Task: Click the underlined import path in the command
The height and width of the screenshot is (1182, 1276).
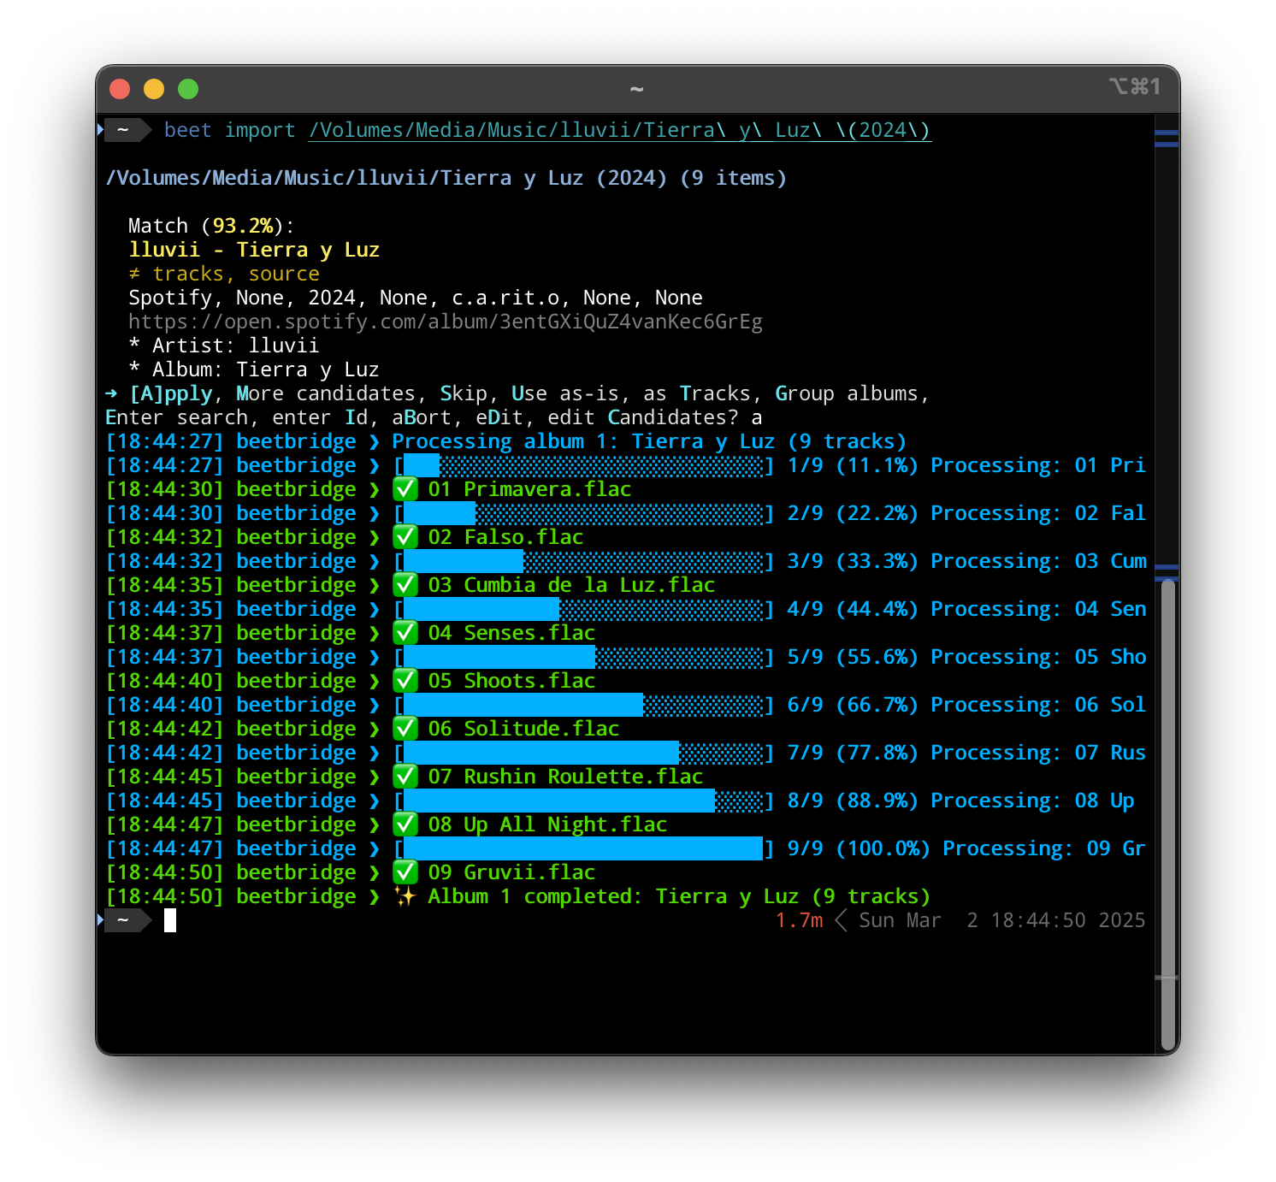Action: (620, 130)
